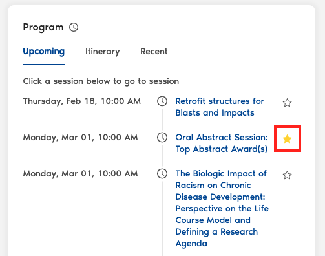Open The Biologic Impact of Racism session link

click(x=222, y=209)
